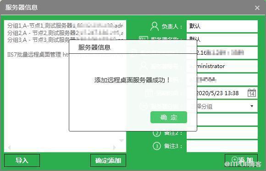Click the username field showing administrator
Image resolution: width=266 pixels, height=171 pixels.
[x=222, y=66]
